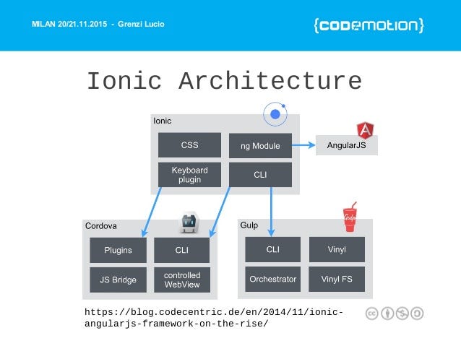Click the Creative Commons CC icon
The height and width of the screenshot is (346, 461).
pyautogui.click(x=372, y=313)
